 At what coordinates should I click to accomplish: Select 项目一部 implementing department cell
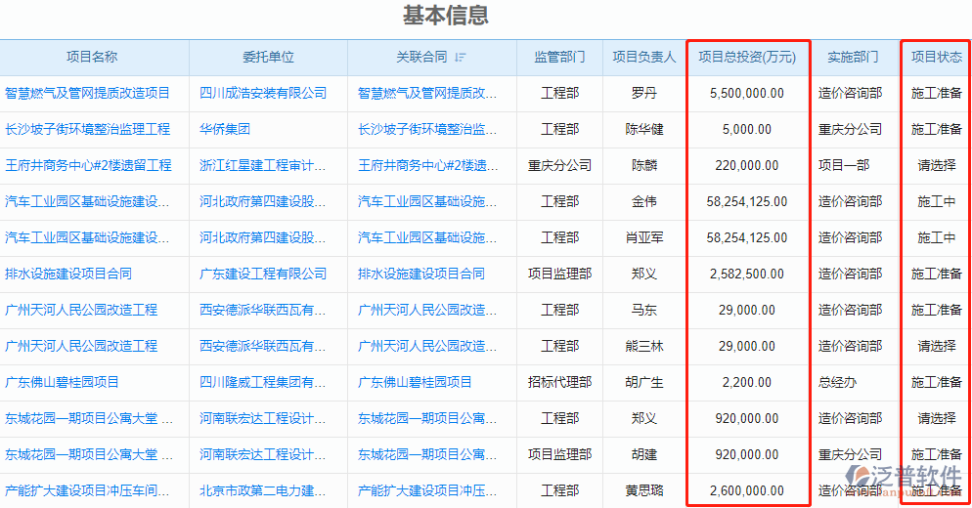click(844, 165)
